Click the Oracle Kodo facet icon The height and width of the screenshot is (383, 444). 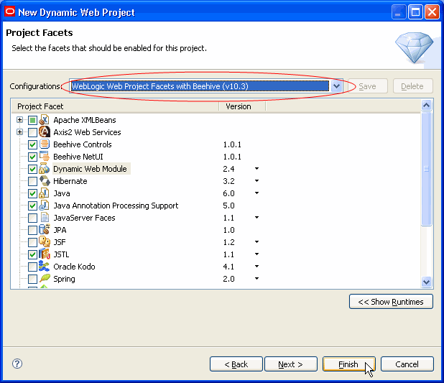45,267
